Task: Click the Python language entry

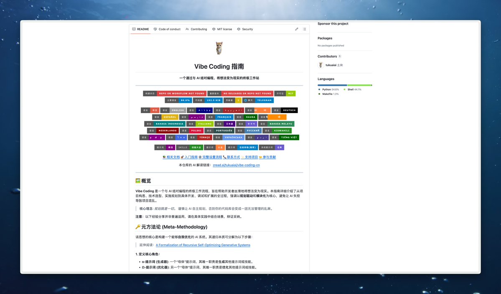Action: [x=329, y=90]
